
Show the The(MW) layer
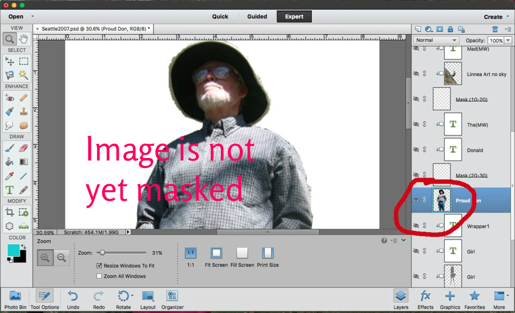coord(416,124)
